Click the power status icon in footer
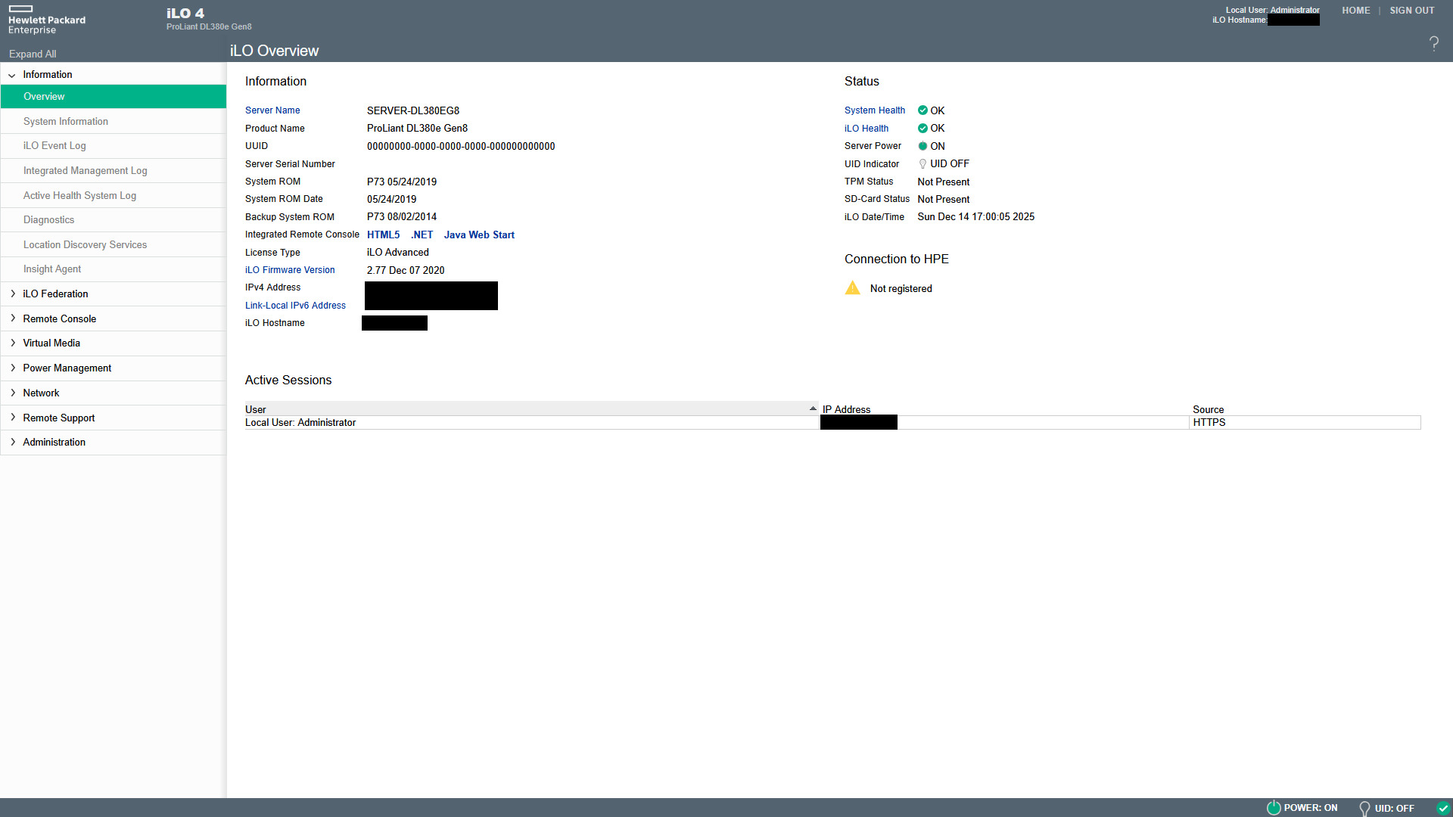Screen dimensions: 1453x817 click(x=1274, y=808)
